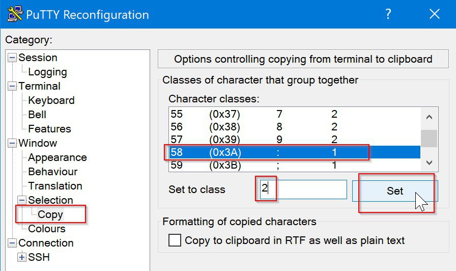
Task: Focus the Set to class input field
Action: pos(303,189)
